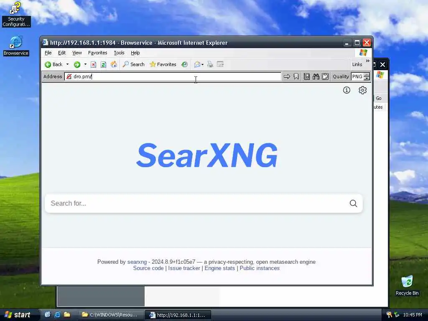Expand the Back button history dropdown
Image resolution: width=428 pixels, height=321 pixels.
coord(67,64)
